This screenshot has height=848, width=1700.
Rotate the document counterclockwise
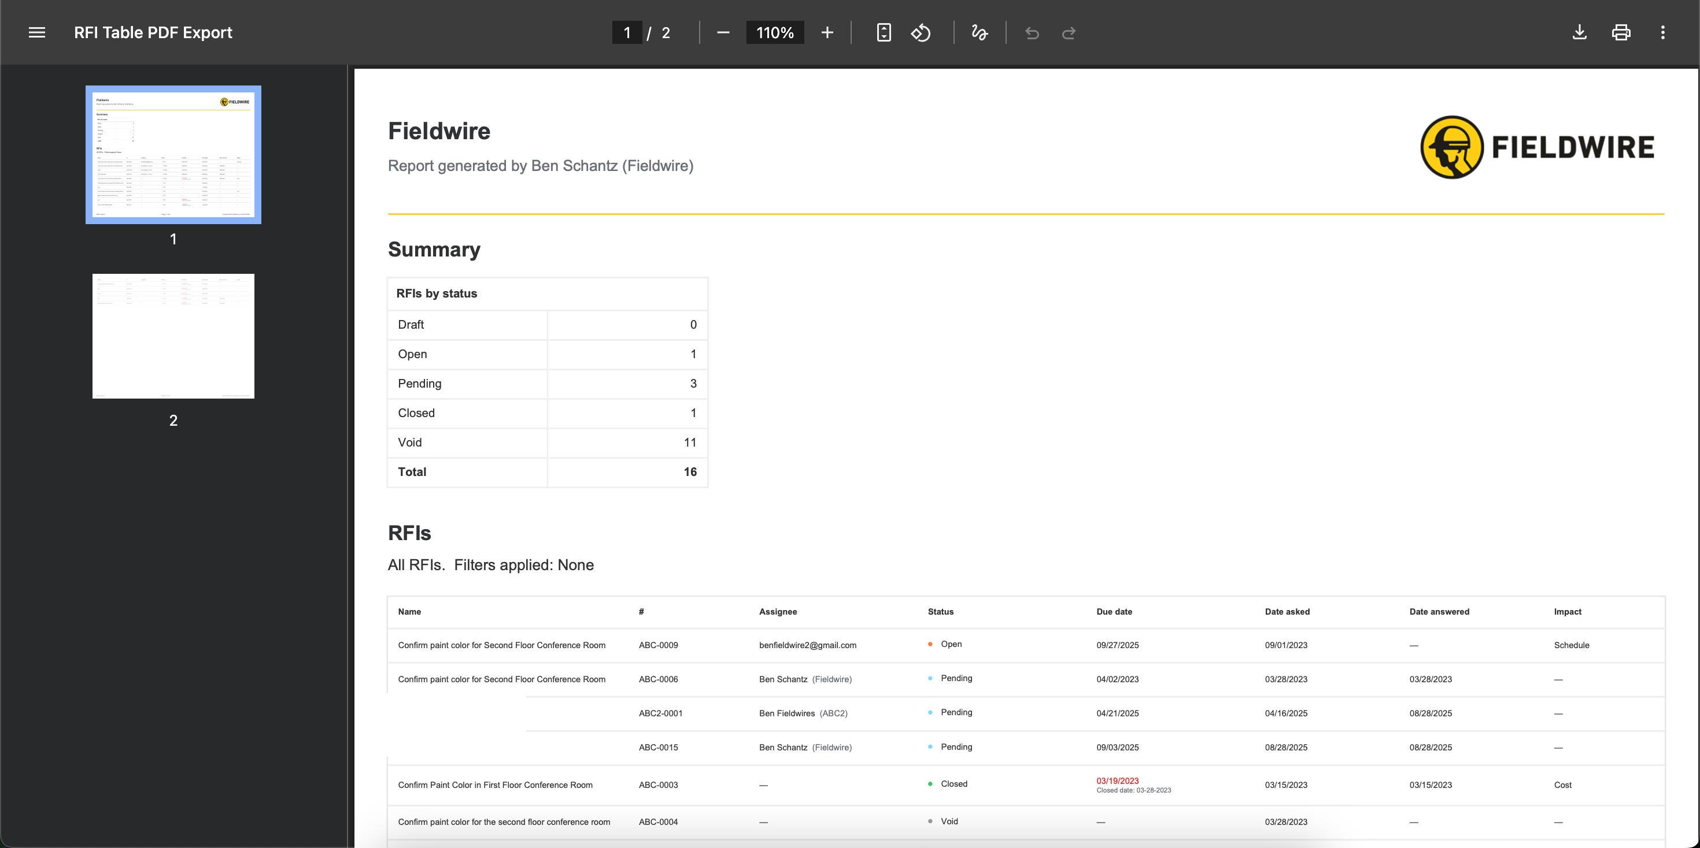pos(921,32)
